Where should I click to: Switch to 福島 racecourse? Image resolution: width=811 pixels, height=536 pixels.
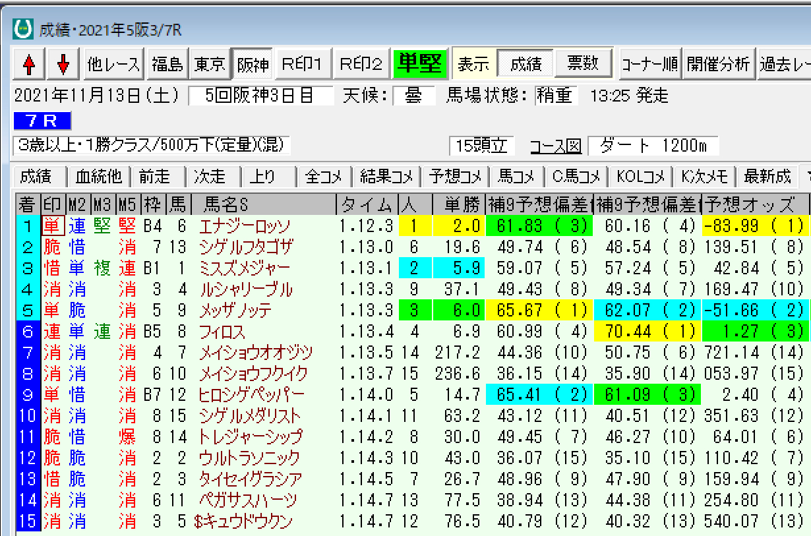(x=167, y=64)
